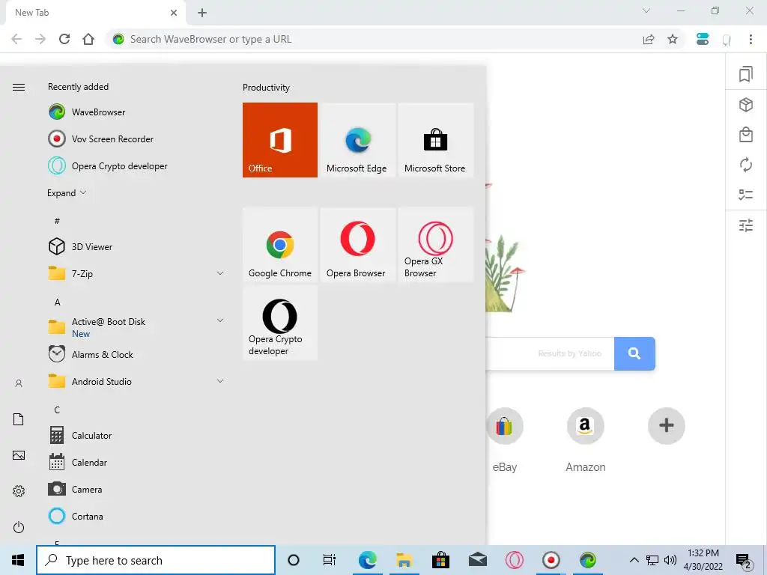Show hidden system tray icons
The height and width of the screenshot is (575, 767).
(634, 560)
